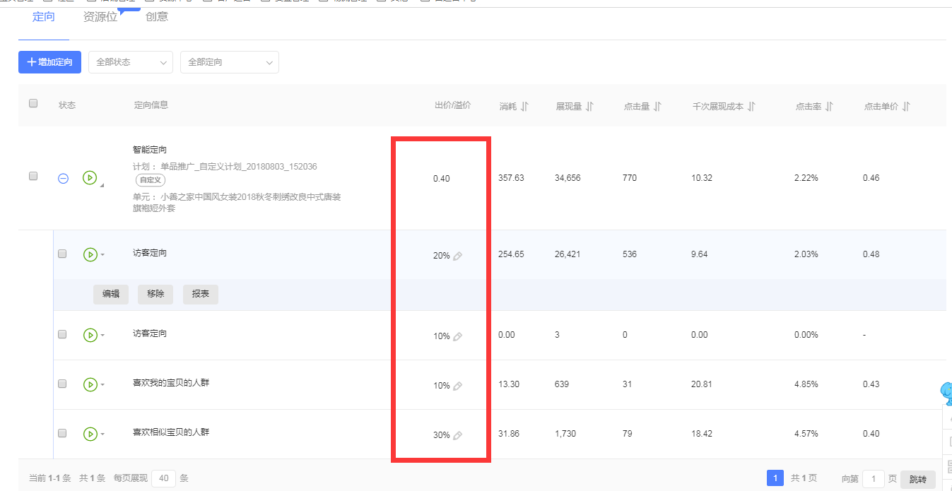Viewport: 952px width, 491px height.
Task: Select checkbox for 喜欢相似宝贝的人群 row
Action: tap(62, 433)
